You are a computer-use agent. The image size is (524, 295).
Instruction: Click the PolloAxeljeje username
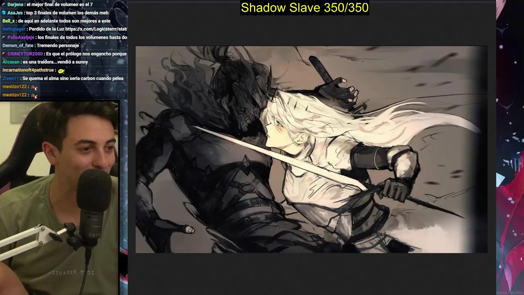tap(21, 37)
